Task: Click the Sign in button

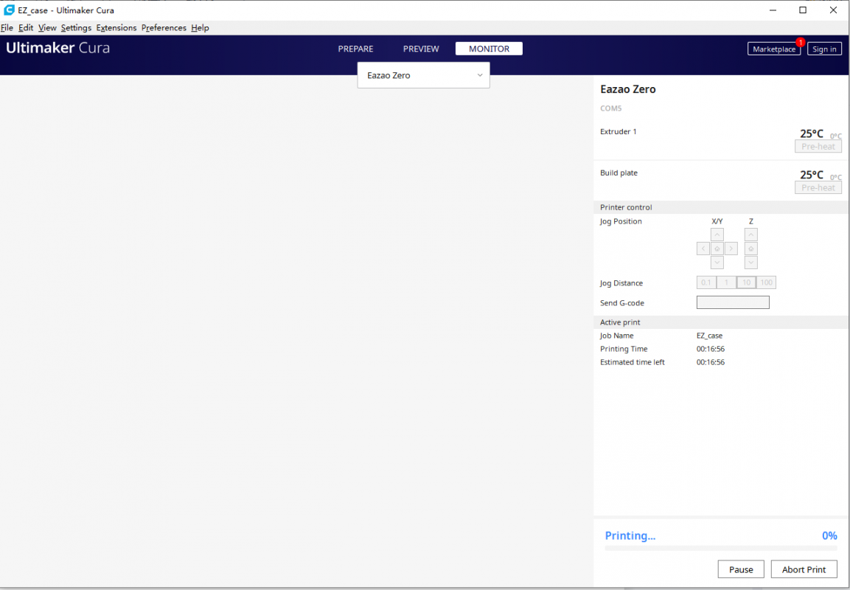Action: (824, 49)
